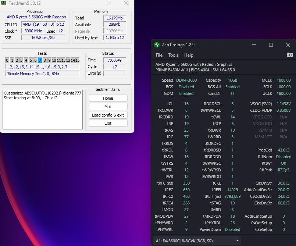Click the AMD Ryzen 5 5600G processor name in TestMem5

36,17
